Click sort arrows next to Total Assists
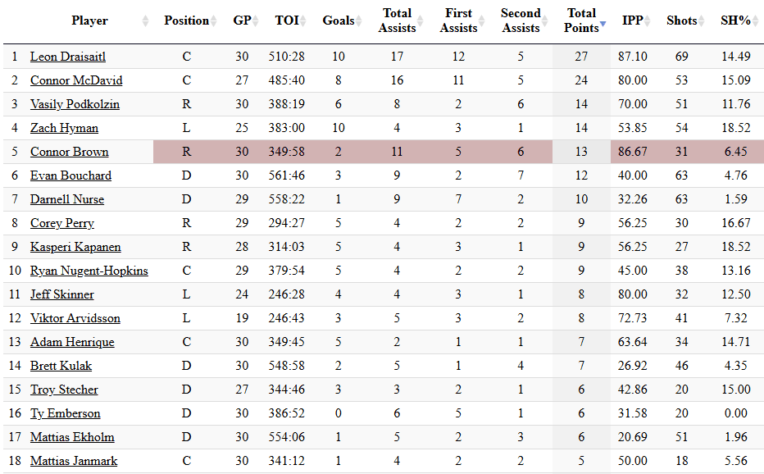The image size is (764, 474). click(421, 21)
